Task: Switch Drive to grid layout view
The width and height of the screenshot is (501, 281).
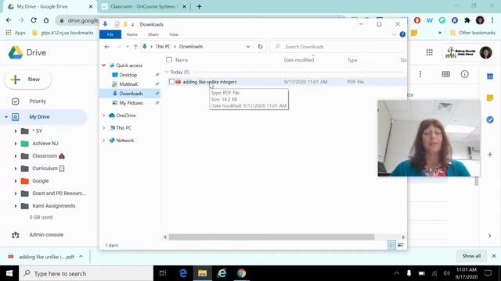Action: pyautogui.click(x=445, y=74)
